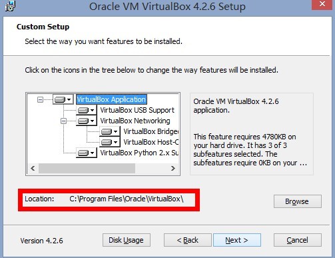
Task: Select VirtualBox Application tree item
Action: tap(111, 99)
